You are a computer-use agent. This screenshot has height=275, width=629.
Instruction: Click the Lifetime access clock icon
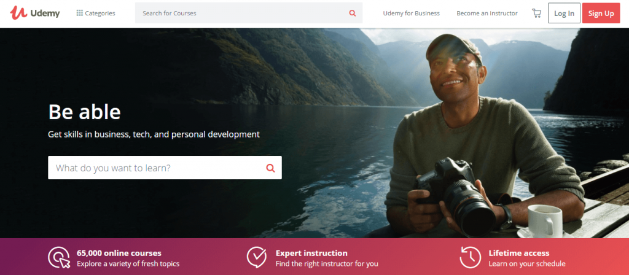point(470,257)
